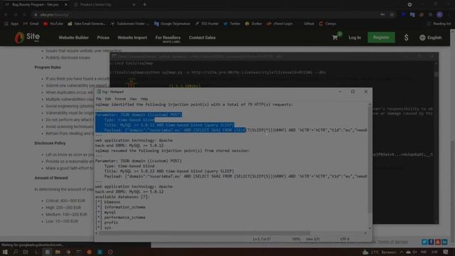
Task: Open Subdomain Finder bookmark
Action: (130, 23)
